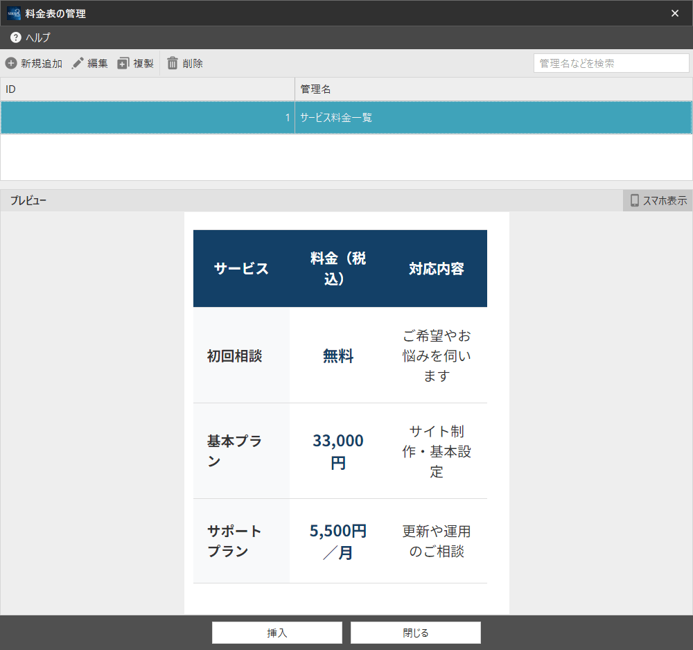Click the 複製 duplicate icon
This screenshot has width=693, height=650.
[123, 63]
